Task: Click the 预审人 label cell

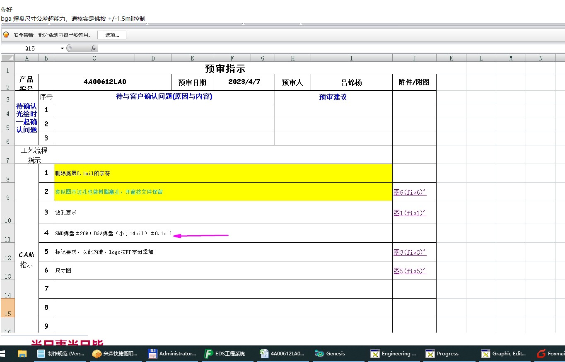Action: 292,82
